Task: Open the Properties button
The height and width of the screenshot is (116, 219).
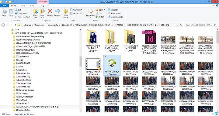Action: pos(90,13)
